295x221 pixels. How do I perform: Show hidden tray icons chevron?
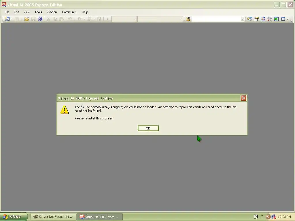click(x=268, y=217)
